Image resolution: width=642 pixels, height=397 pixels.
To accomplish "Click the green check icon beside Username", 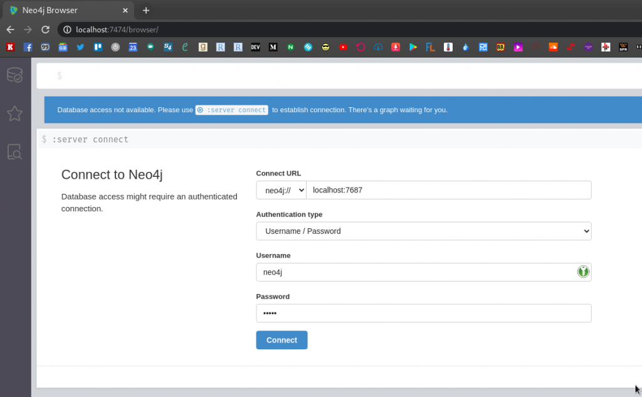I will coord(582,272).
